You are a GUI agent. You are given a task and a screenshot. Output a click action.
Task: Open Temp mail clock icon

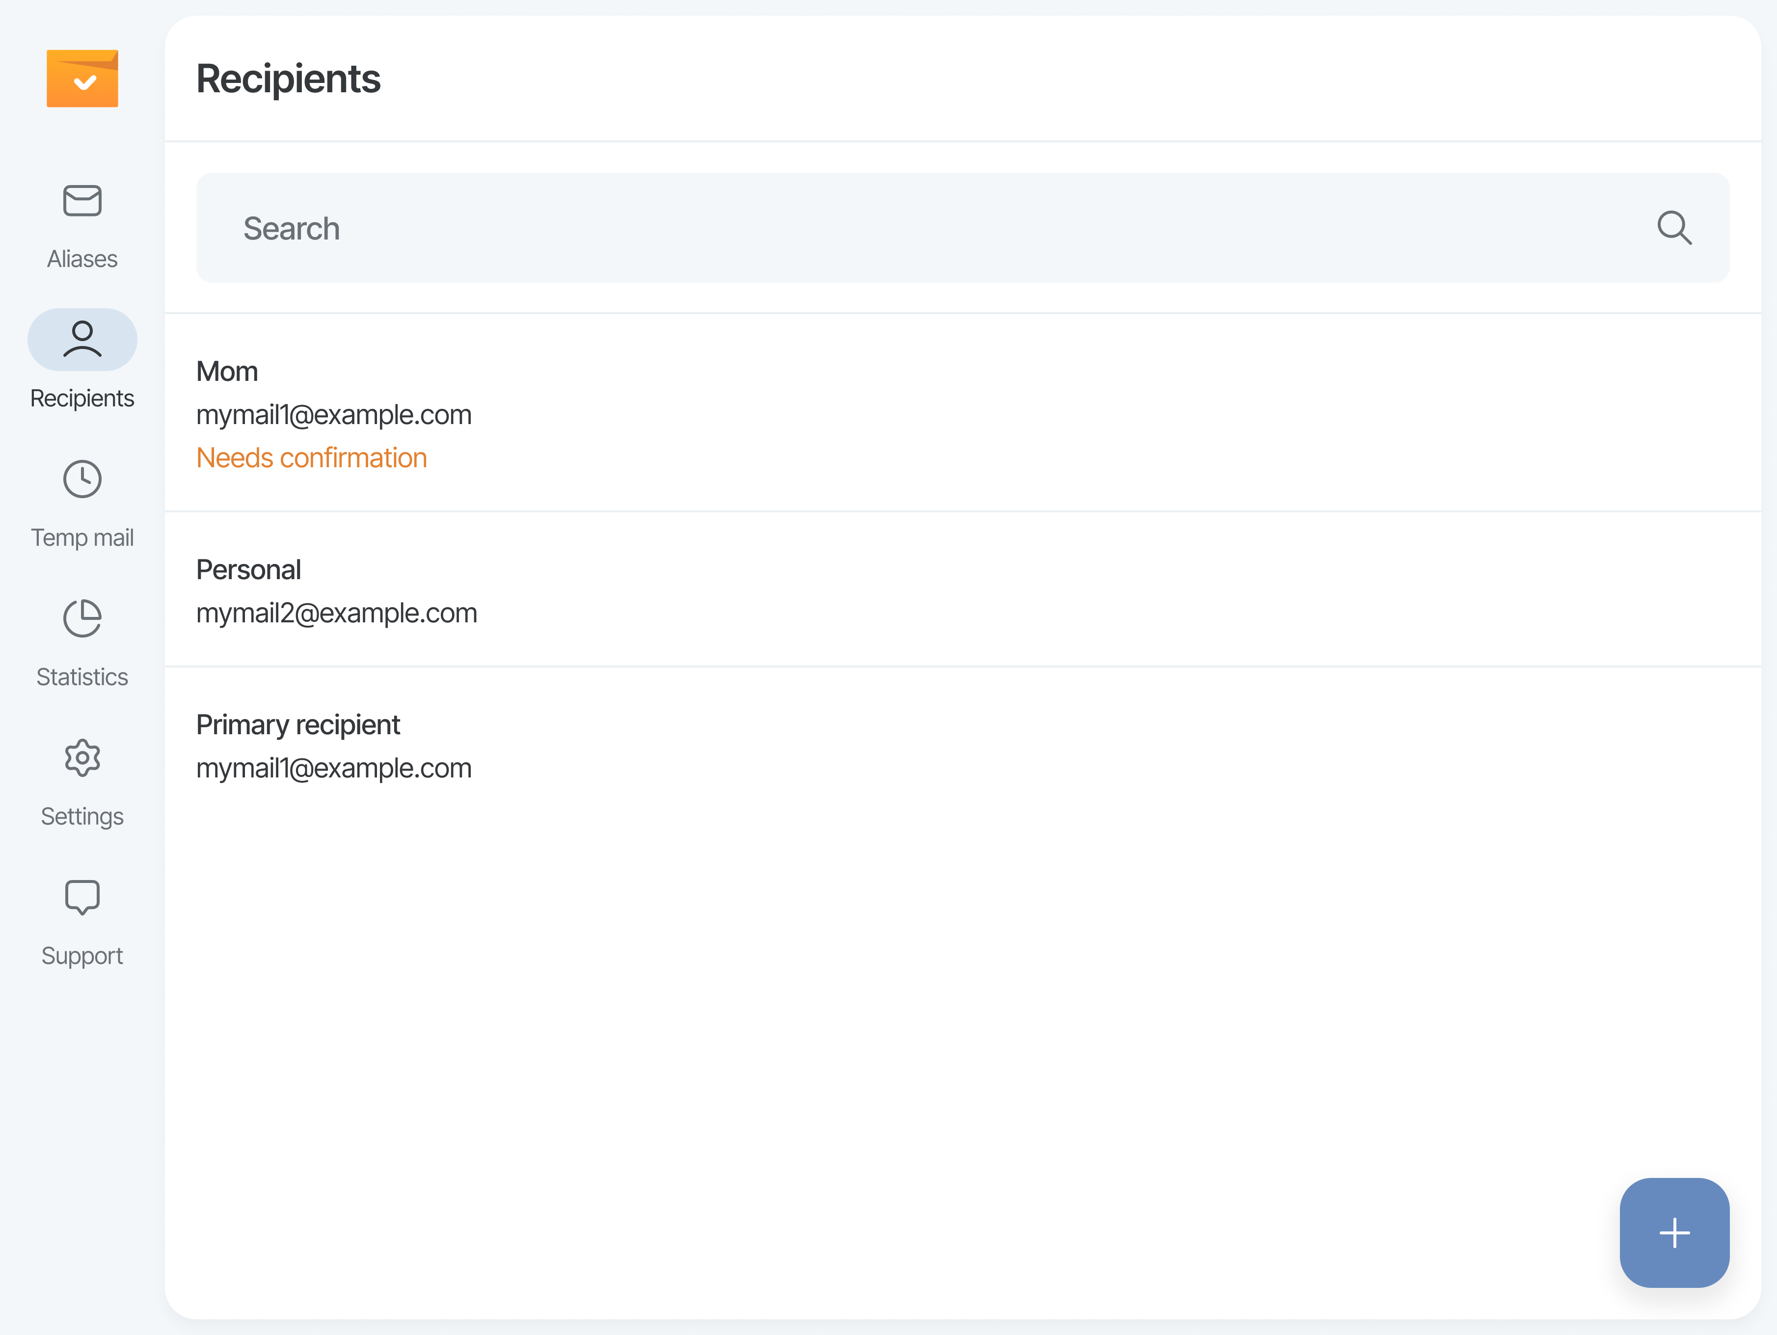coord(82,480)
